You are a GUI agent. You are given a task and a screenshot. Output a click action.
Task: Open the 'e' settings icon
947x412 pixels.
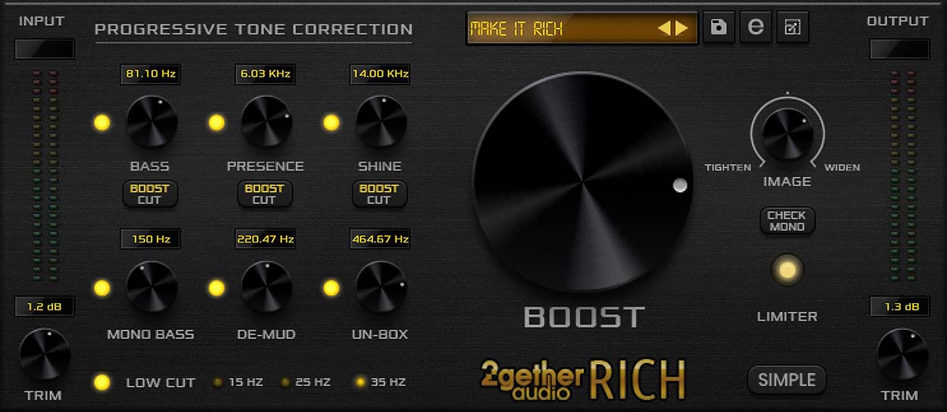[755, 28]
